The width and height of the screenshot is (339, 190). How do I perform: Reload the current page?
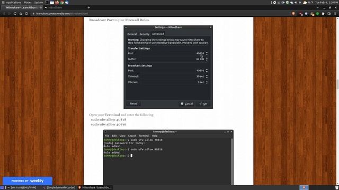(x=15, y=14)
